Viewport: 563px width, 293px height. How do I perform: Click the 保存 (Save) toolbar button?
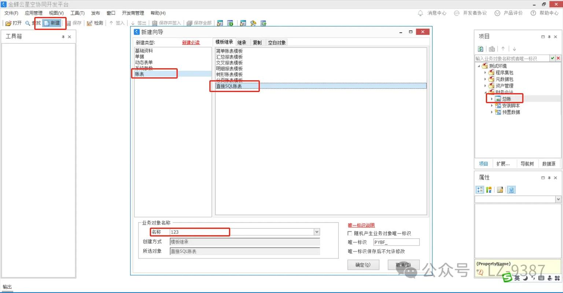tap(74, 23)
